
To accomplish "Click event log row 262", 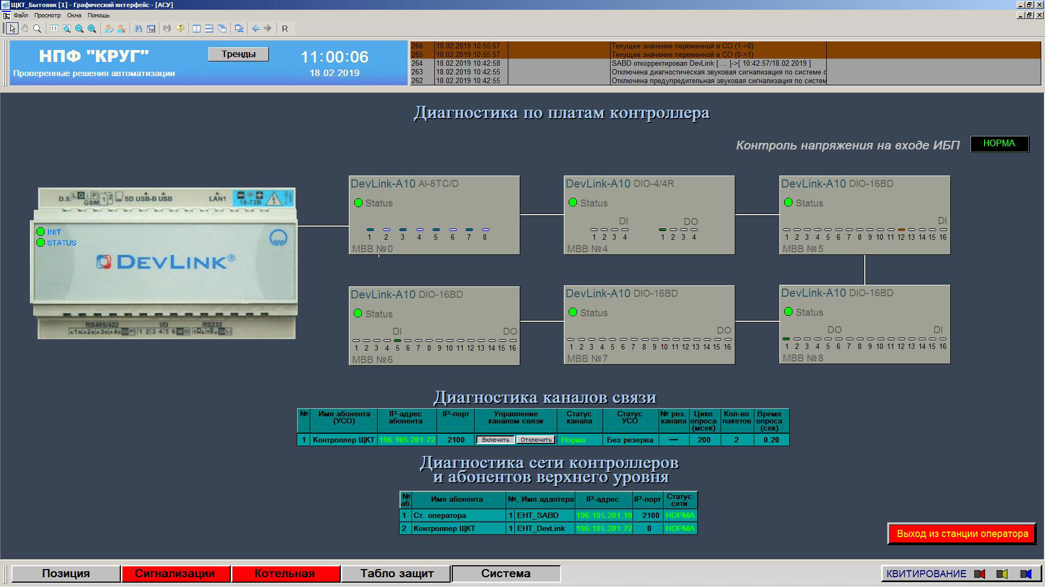I will coord(725,81).
